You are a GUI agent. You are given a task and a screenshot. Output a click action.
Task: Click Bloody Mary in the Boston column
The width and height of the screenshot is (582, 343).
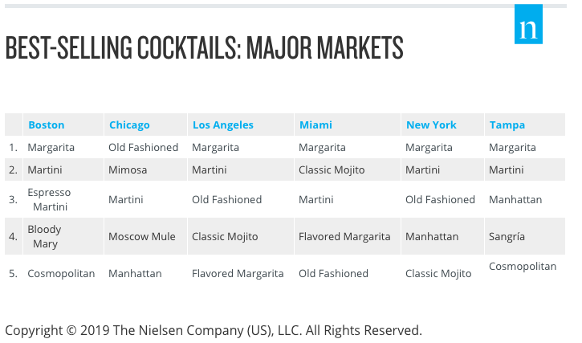pos(44,236)
